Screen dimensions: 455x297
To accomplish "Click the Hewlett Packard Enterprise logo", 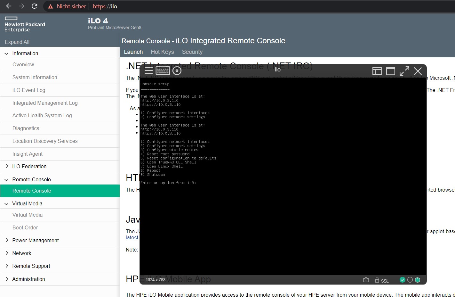I will click(x=25, y=24).
